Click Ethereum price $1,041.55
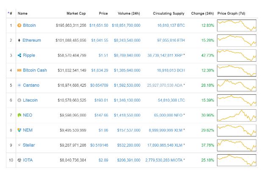The image size is (264, 176). click(100, 40)
